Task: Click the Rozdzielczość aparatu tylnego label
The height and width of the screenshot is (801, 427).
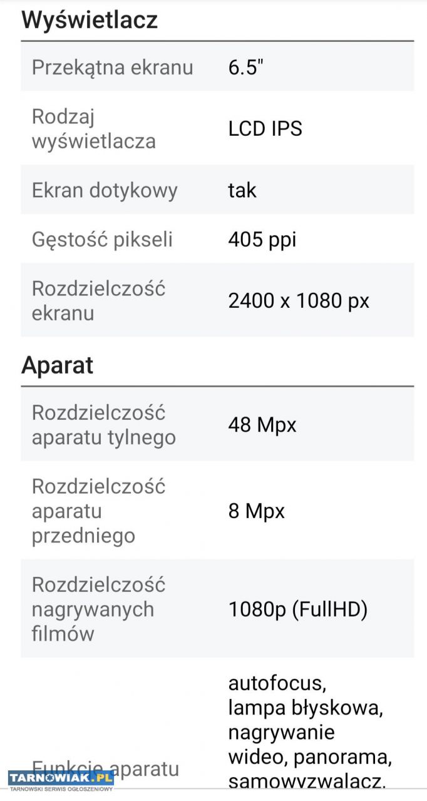Action: tap(103, 425)
